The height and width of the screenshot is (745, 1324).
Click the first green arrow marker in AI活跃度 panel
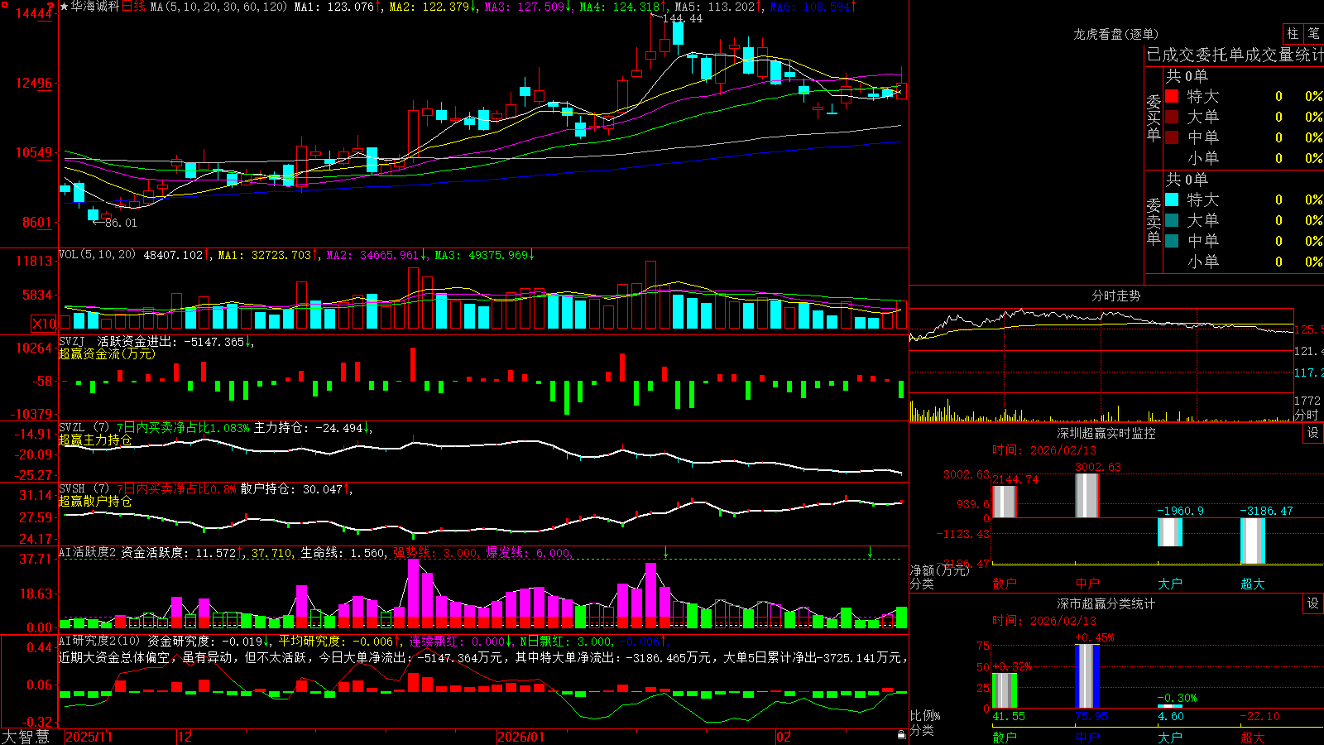click(x=665, y=552)
